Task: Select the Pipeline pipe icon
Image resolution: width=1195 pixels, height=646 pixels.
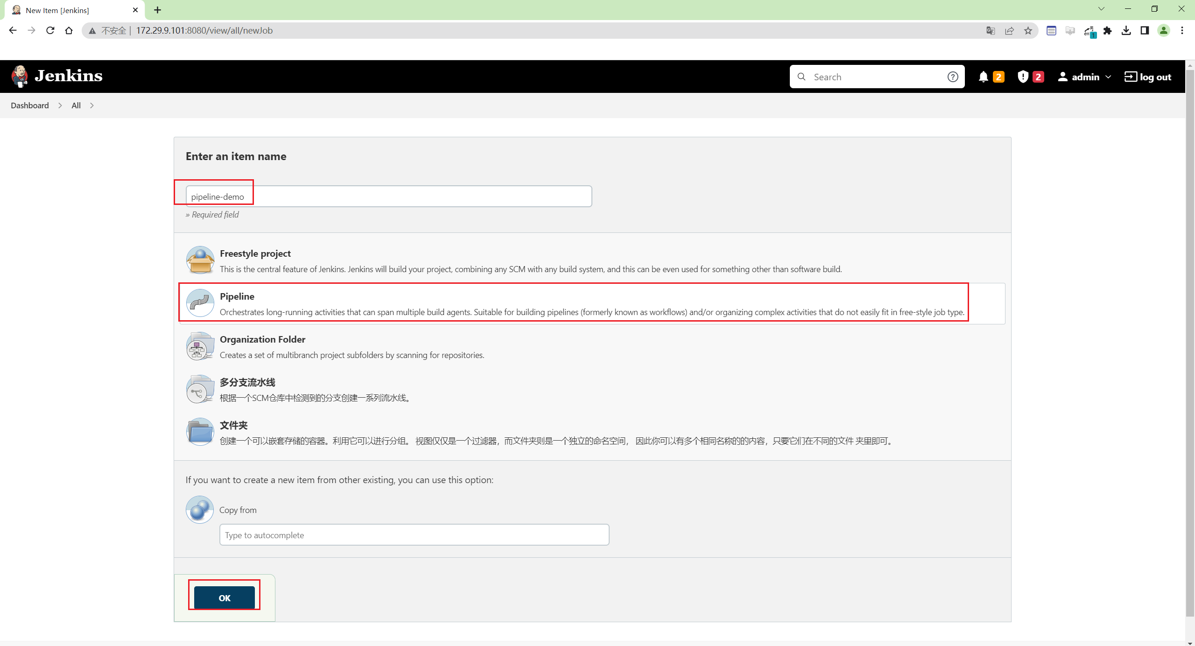Action: coord(200,303)
